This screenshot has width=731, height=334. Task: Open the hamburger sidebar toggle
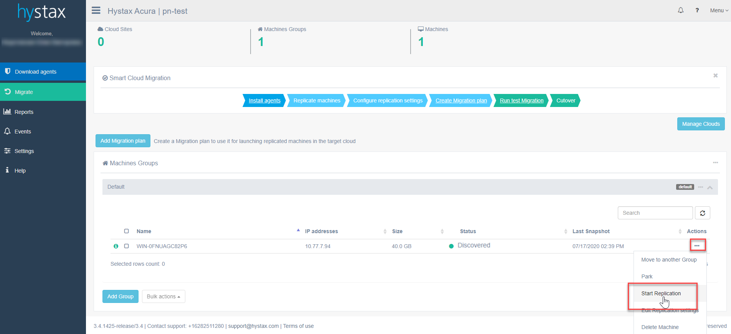coord(96,10)
